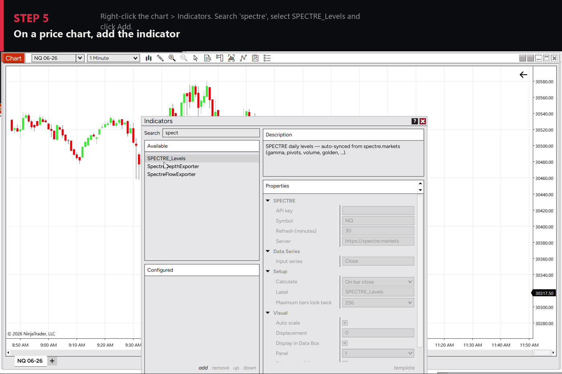Viewport: 562px width, 374px height.
Task: Click the Configured list header
Action: 202,270
